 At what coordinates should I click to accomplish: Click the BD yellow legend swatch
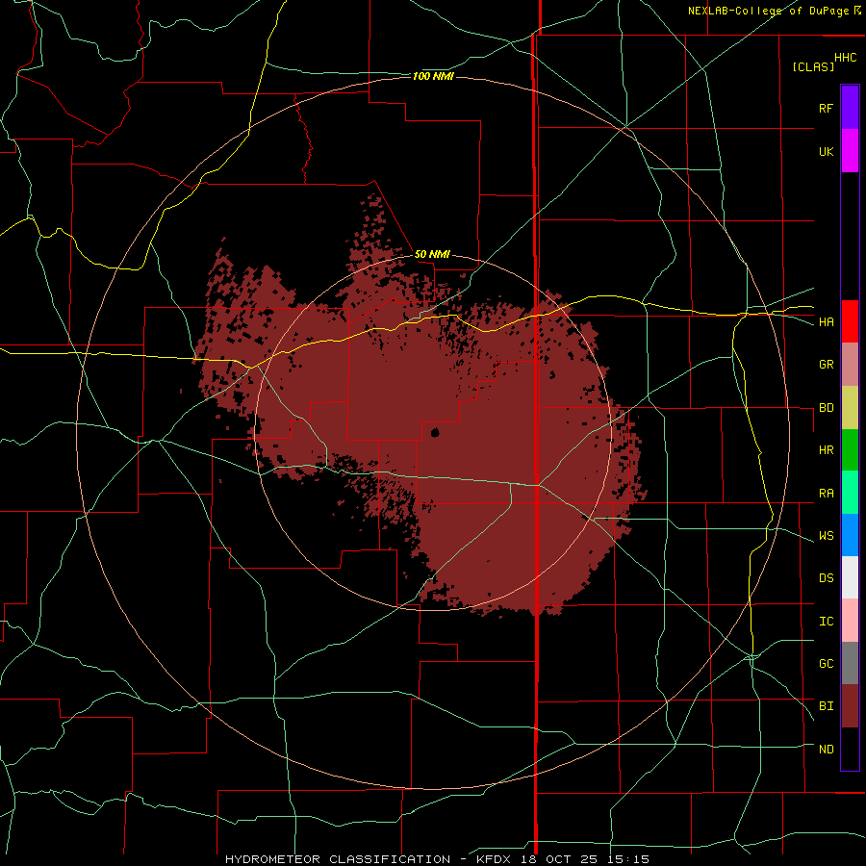(850, 408)
